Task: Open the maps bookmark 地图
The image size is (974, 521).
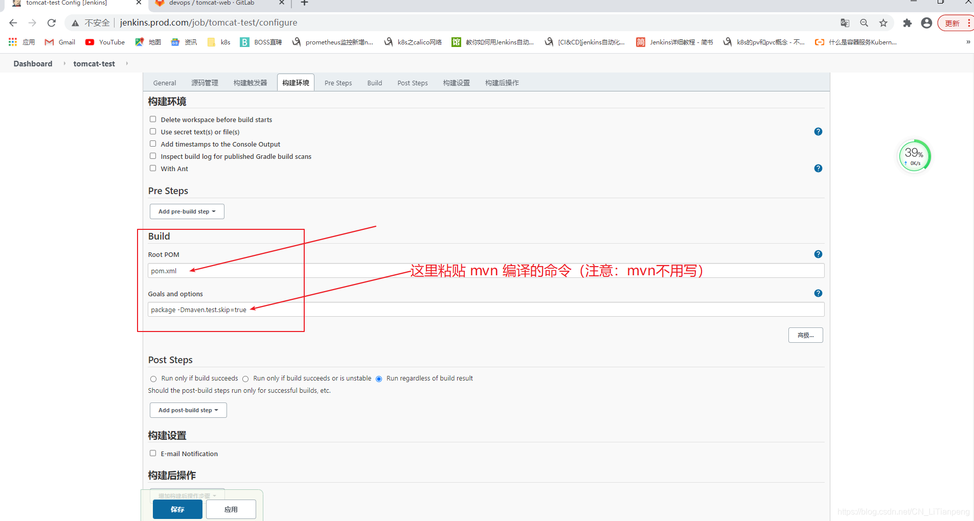Action: point(148,42)
